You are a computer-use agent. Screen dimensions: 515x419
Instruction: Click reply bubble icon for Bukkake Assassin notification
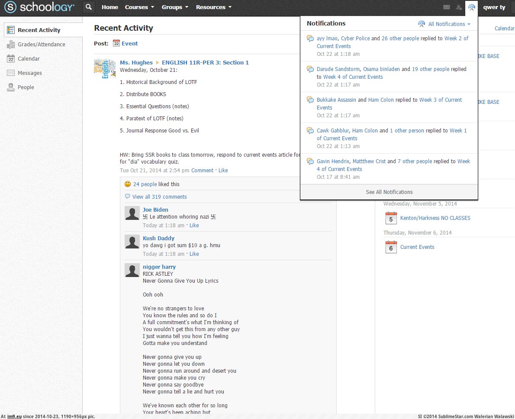310,100
